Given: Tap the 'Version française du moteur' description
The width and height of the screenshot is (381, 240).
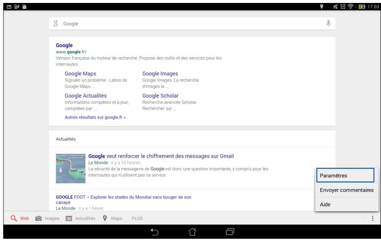Looking at the screenshot, I should (x=138, y=61).
